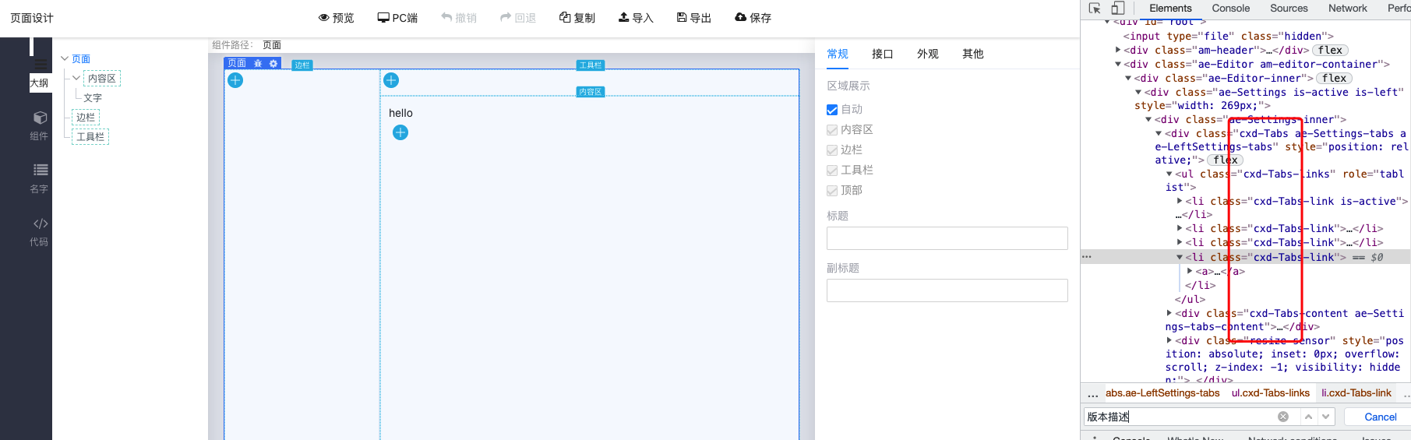The height and width of the screenshot is (440, 1411).
Task: Expand the cxd-Tabs-link is-active li node
Action: 1180,201
